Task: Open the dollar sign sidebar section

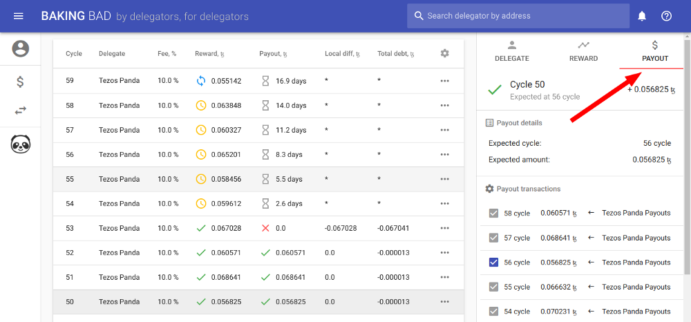Action: click(x=20, y=82)
